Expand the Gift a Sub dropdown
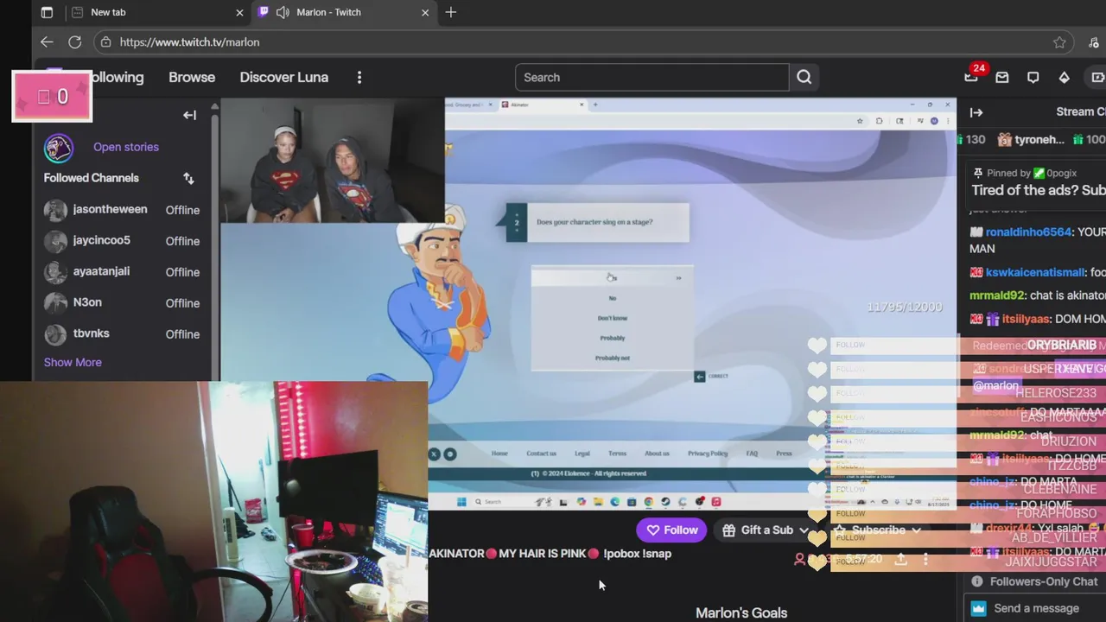 (x=804, y=530)
